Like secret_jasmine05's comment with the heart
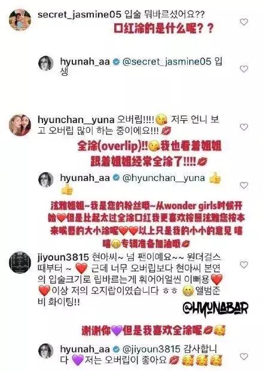Image resolution: width=263 pixels, height=371 pixels. coord(244,22)
